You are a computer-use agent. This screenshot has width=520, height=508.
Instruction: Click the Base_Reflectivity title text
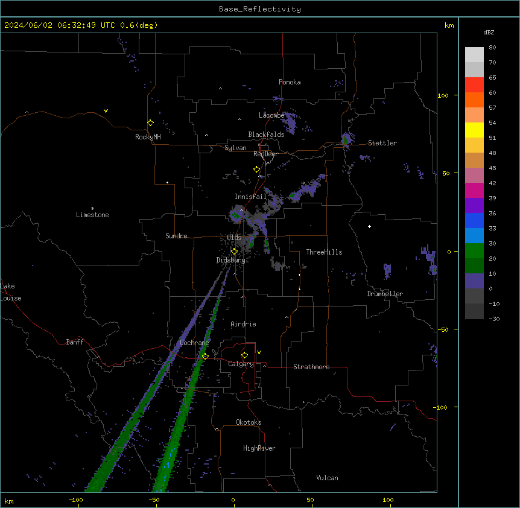point(260,9)
